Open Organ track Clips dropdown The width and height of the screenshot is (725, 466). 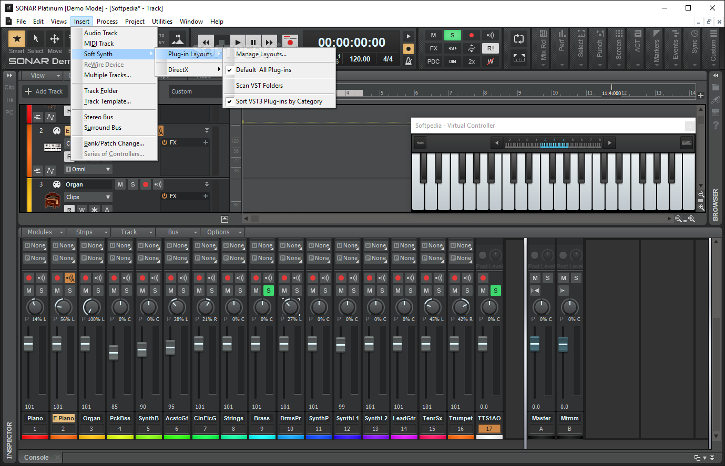pos(88,197)
